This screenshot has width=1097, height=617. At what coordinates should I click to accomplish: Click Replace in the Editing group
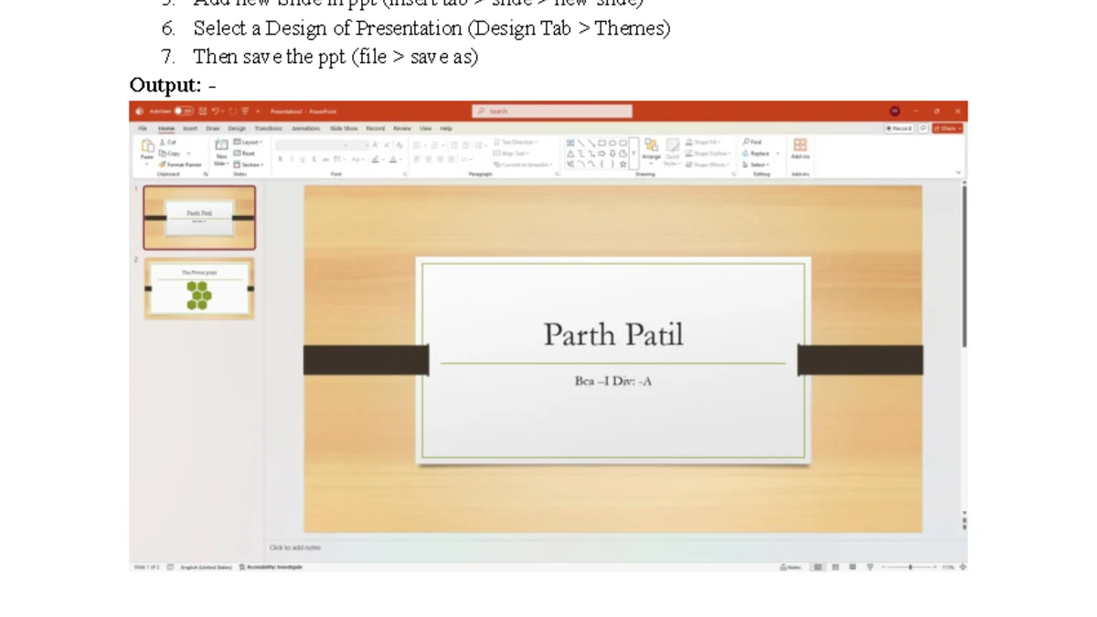click(x=755, y=154)
